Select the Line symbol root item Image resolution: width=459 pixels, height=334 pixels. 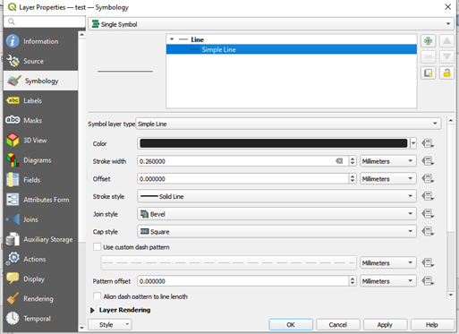pyautogui.click(x=292, y=39)
